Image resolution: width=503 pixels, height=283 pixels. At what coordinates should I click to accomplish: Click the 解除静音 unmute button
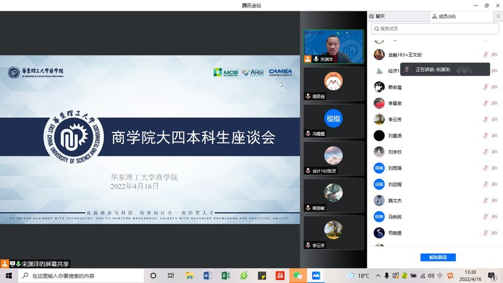(437, 257)
